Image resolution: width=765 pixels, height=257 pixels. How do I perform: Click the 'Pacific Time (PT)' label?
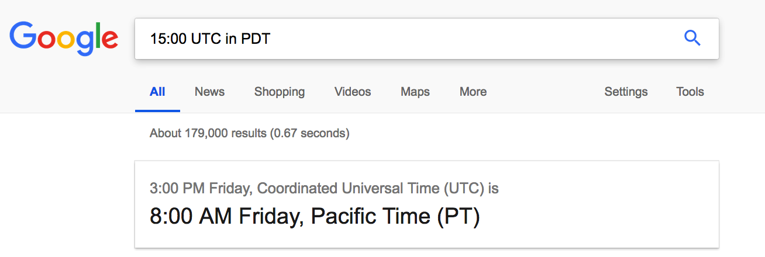pyautogui.click(x=395, y=217)
